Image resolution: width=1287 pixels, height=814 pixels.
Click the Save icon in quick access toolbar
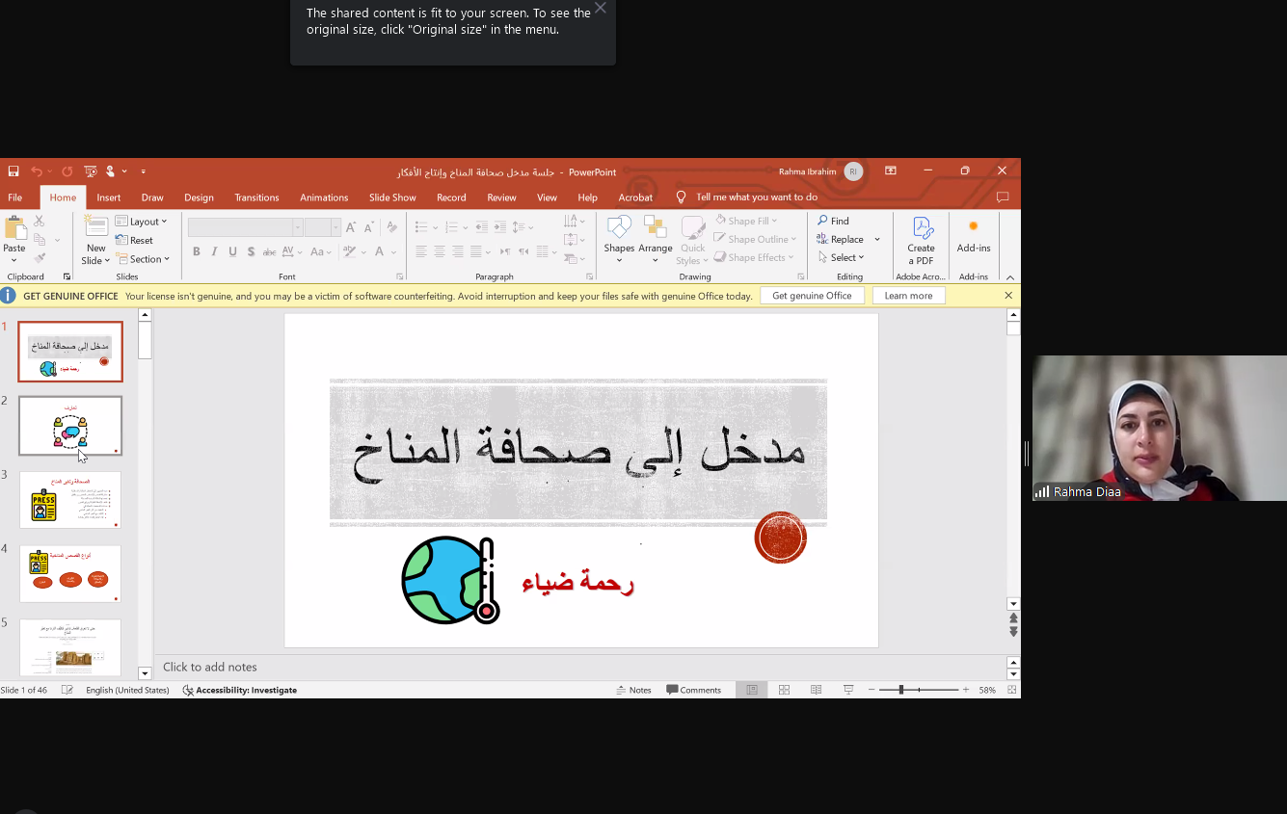(13, 171)
